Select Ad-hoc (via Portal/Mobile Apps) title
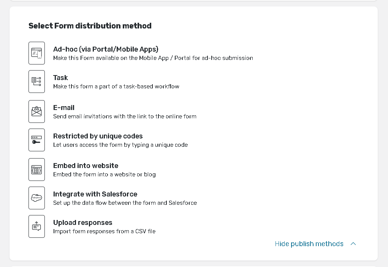The height and width of the screenshot is (267, 388). (106, 49)
